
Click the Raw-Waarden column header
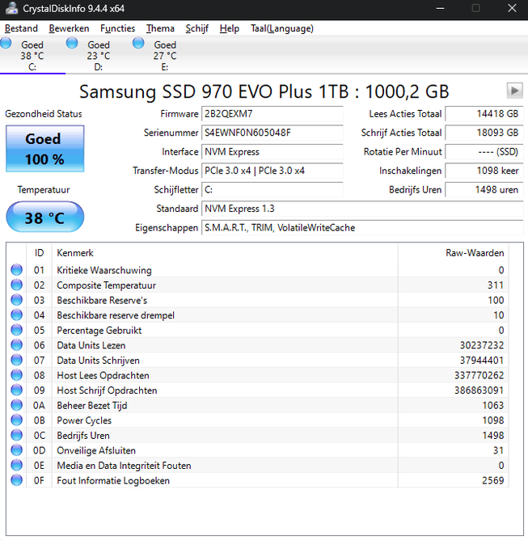[454, 253]
